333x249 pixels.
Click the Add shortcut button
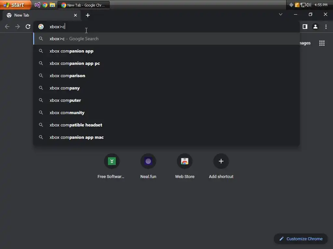221,166
